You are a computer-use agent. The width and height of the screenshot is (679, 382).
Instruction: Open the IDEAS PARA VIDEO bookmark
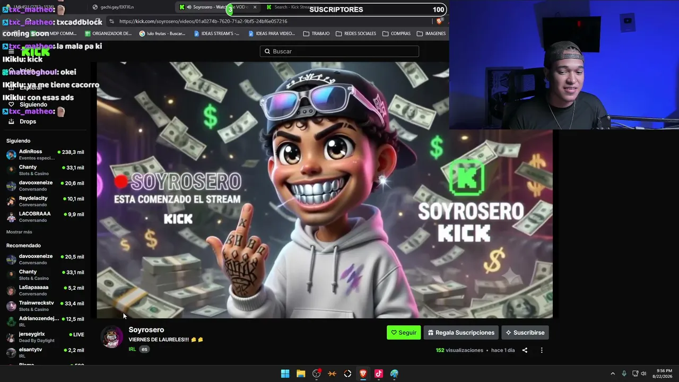(x=271, y=33)
